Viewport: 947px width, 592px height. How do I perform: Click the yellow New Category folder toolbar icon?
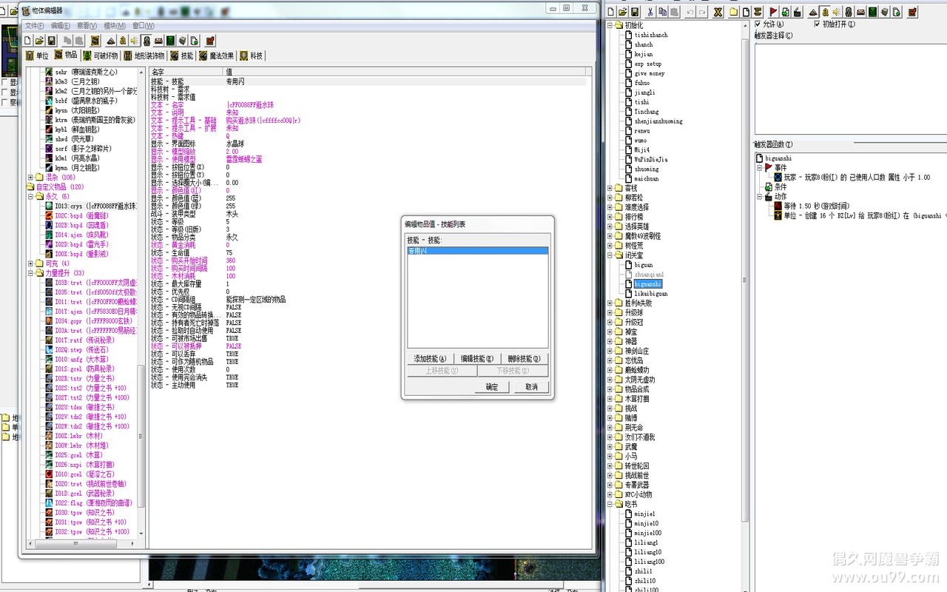coord(734,12)
